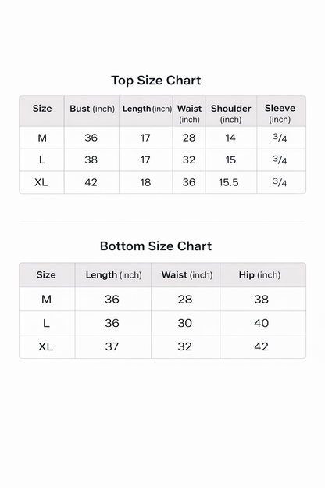The width and height of the screenshot is (325, 488).
Task: Select bust value 42 for XL
Action: (91, 182)
